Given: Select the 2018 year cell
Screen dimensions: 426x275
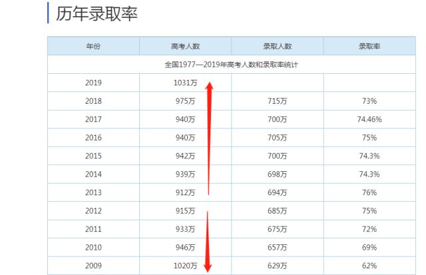Looking at the screenshot, I should 93,101.
